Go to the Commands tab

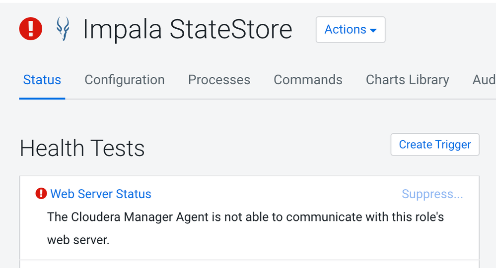click(x=308, y=80)
